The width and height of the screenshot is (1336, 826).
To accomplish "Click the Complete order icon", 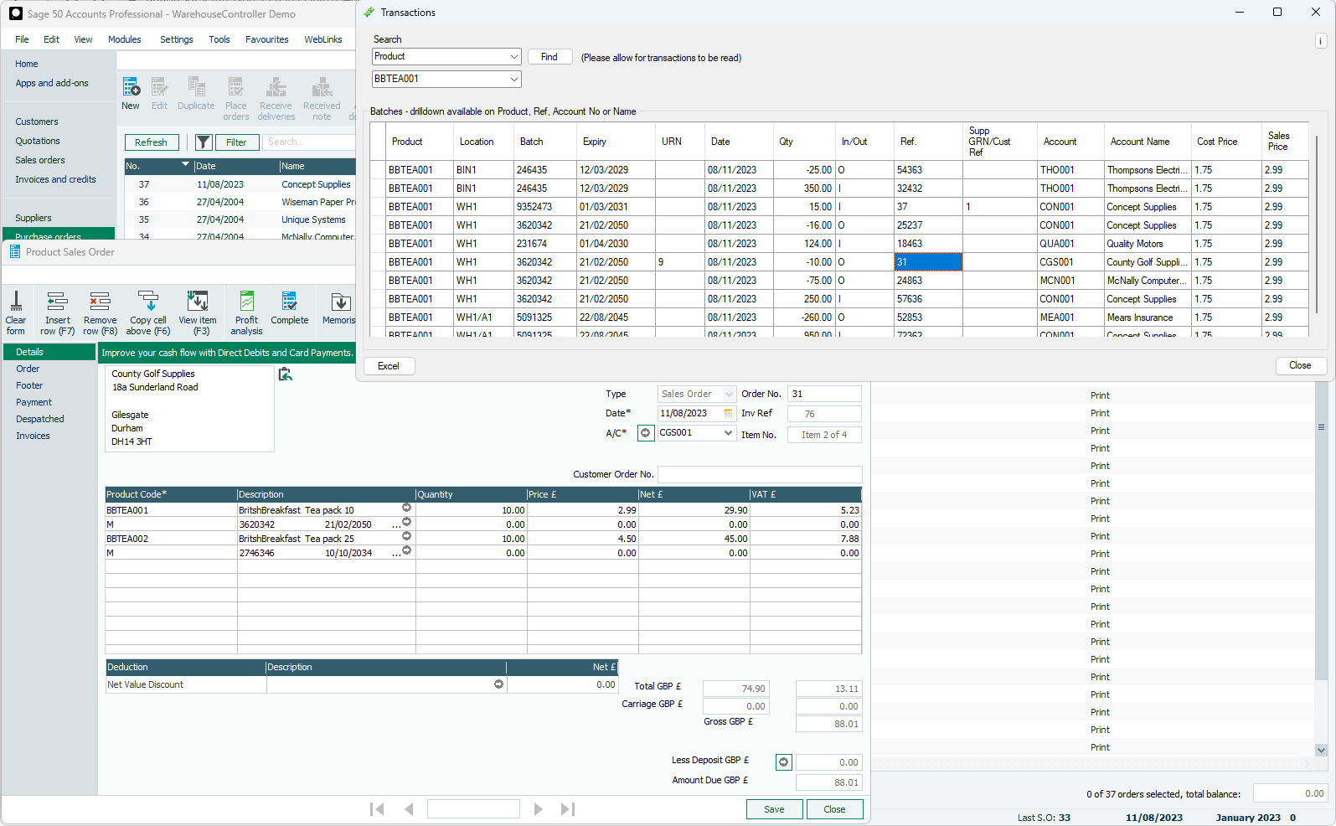I will tap(289, 307).
